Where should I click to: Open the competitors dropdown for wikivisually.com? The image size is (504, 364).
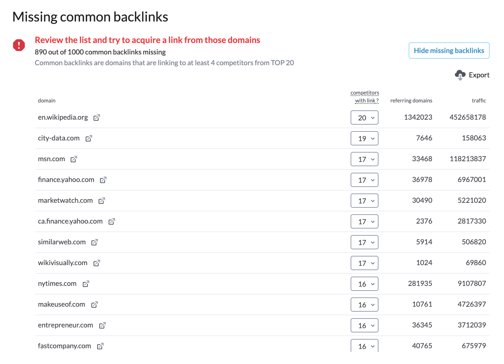tap(365, 263)
